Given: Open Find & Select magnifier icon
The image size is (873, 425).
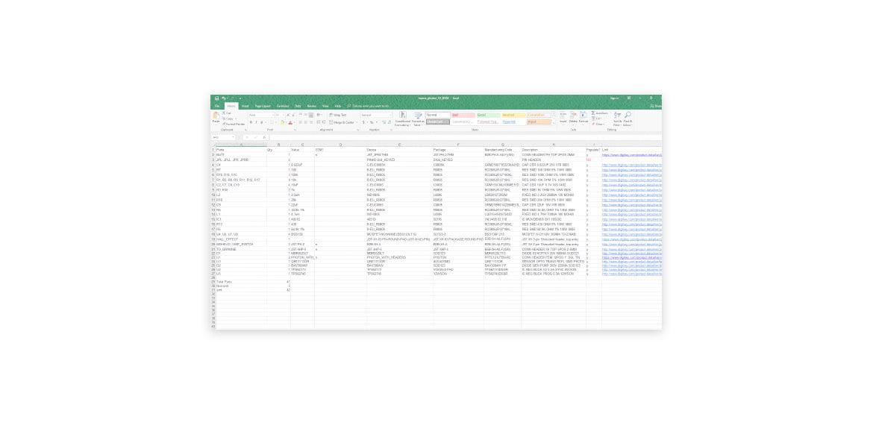Looking at the screenshot, I should pyautogui.click(x=628, y=116).
